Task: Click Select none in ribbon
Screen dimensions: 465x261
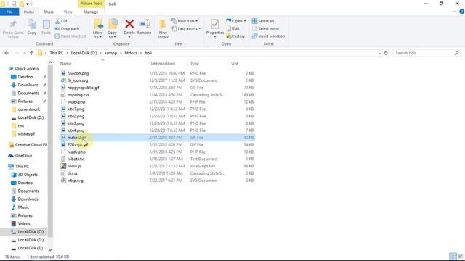Action: [x=265, y=29]
